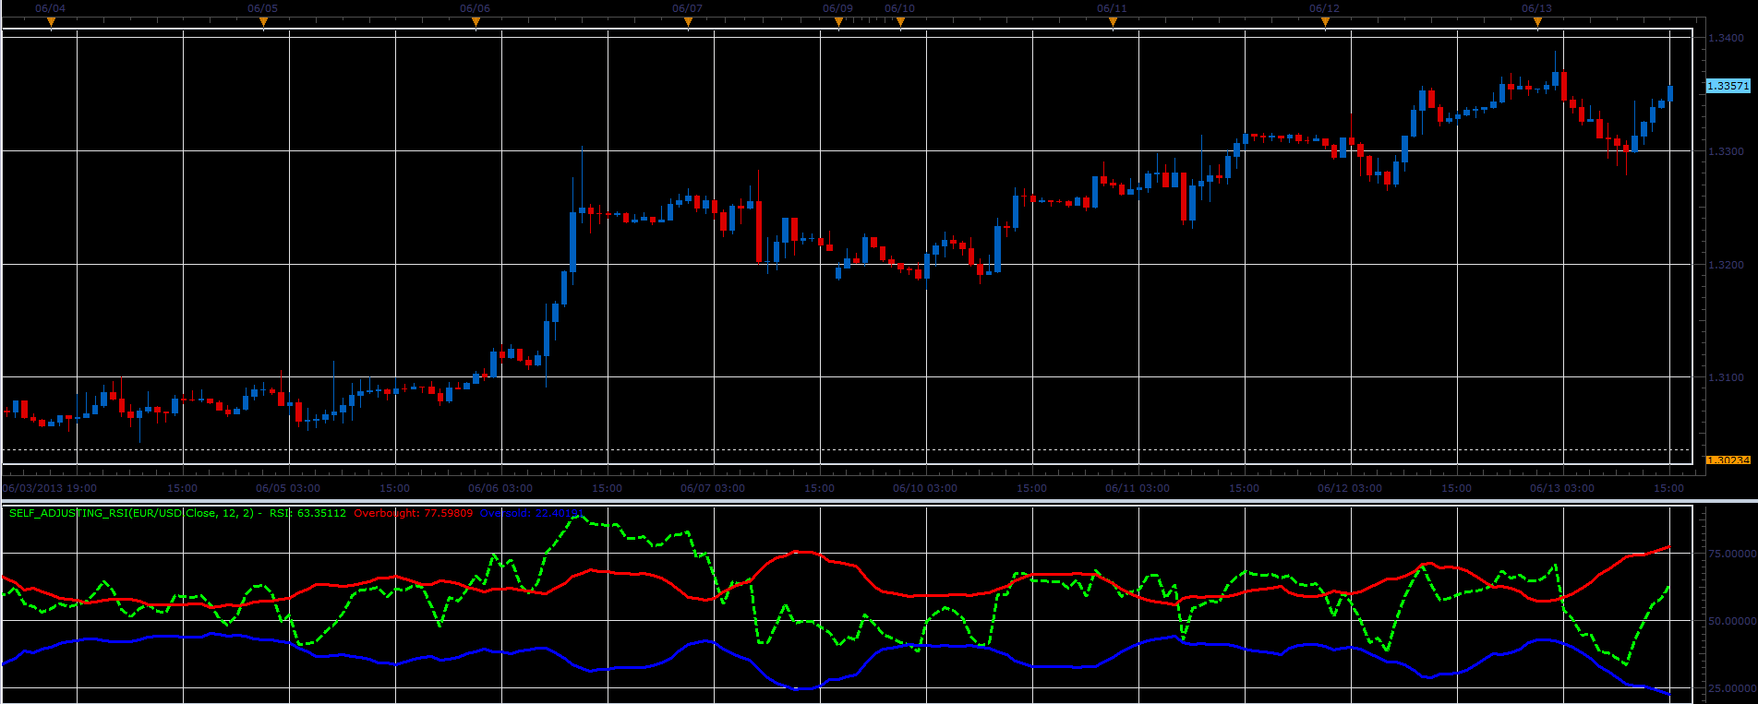Viewport: 1758px width, 704px height.
Task: Select the 06/07 day marker arrow
Action: (x=688, y=22)
